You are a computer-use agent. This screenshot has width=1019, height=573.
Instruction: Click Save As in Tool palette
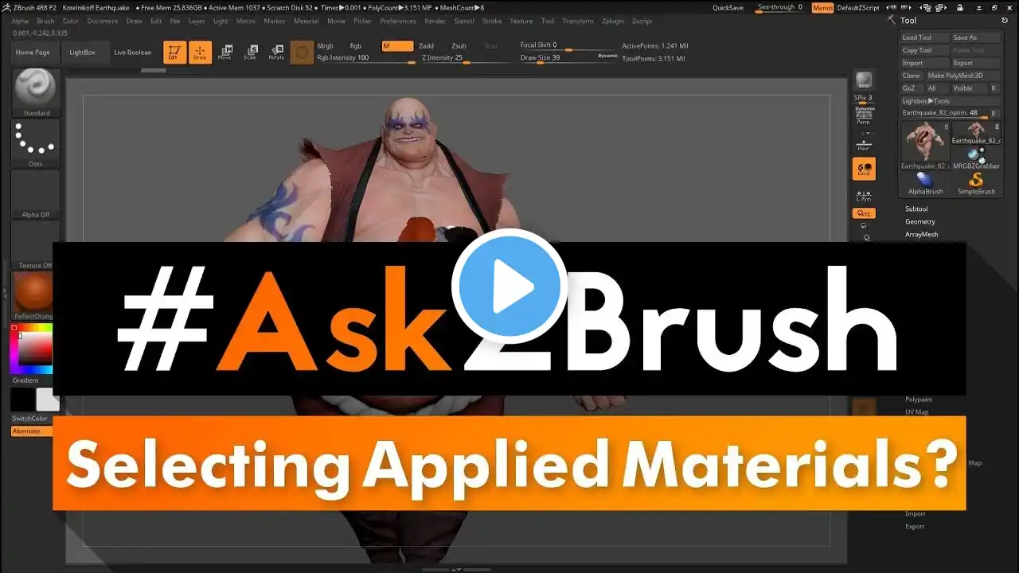tap(975, 37)
